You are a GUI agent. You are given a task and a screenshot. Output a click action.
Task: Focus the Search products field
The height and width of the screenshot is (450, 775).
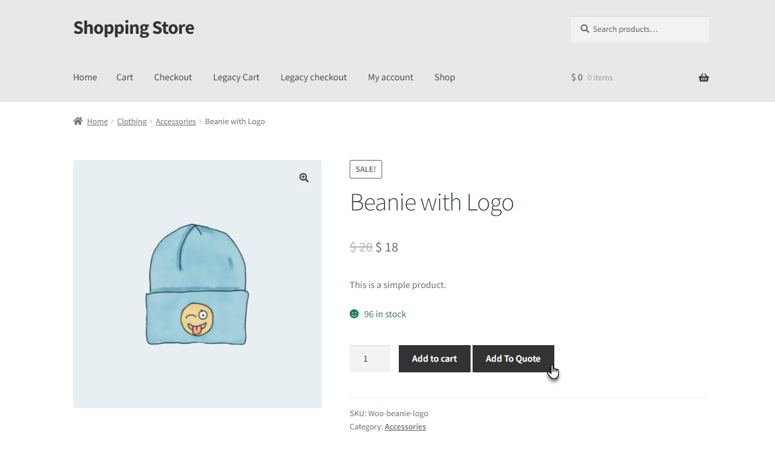click(639, 29)
